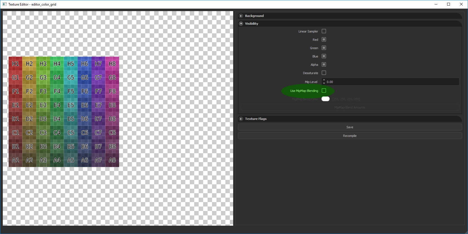
Task: Click the H1 cell in texture preview
Action: click(16, 64)
